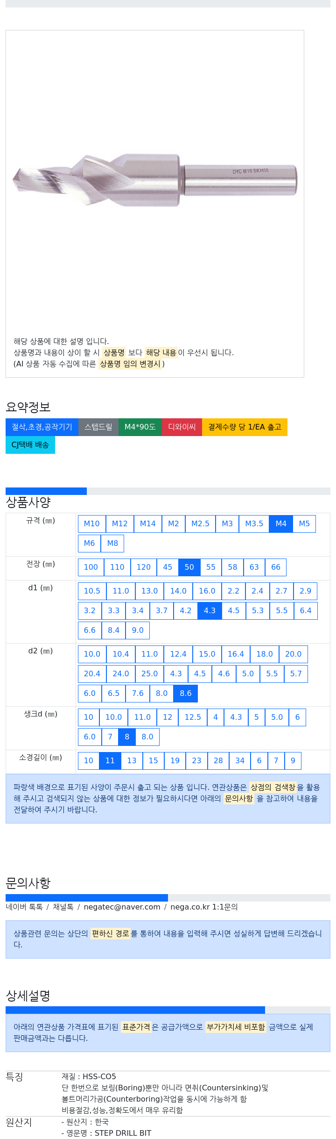
Task: Select the 10.5 d1 option
Action: tap(92, 591)
